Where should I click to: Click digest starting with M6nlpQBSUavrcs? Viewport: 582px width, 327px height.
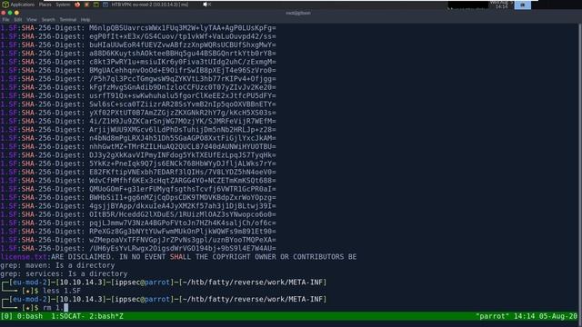182,28
